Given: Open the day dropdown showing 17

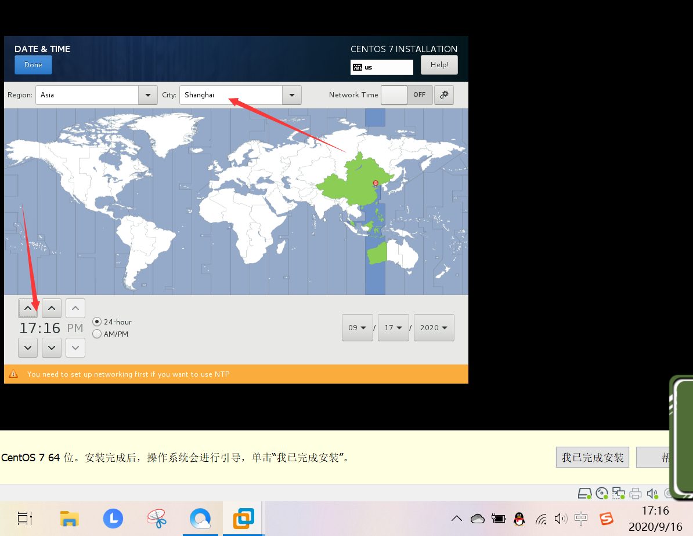Looking at the screenshot, I should tap(394, 328).
